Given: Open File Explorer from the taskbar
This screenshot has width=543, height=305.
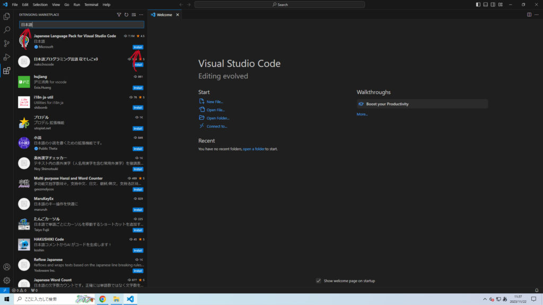Looking at the screenshot, I should [116, 299].
